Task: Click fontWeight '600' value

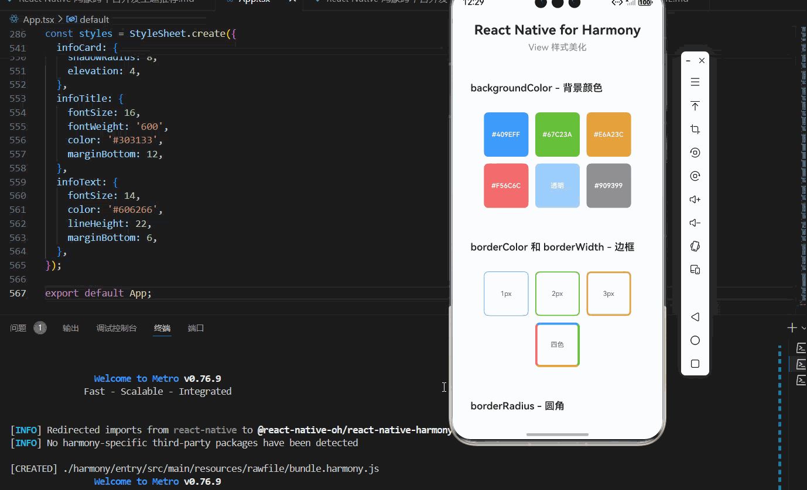Action: coord(149,126)
